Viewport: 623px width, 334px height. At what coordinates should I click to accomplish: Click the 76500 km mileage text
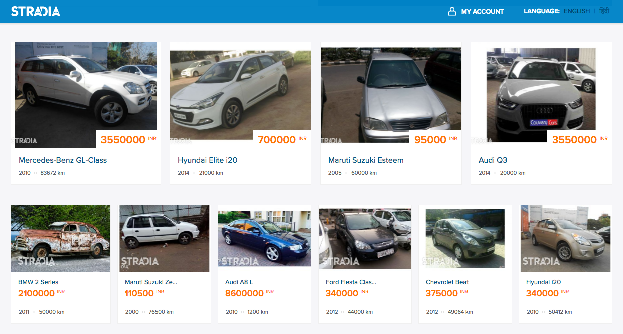tap(161, 312)
